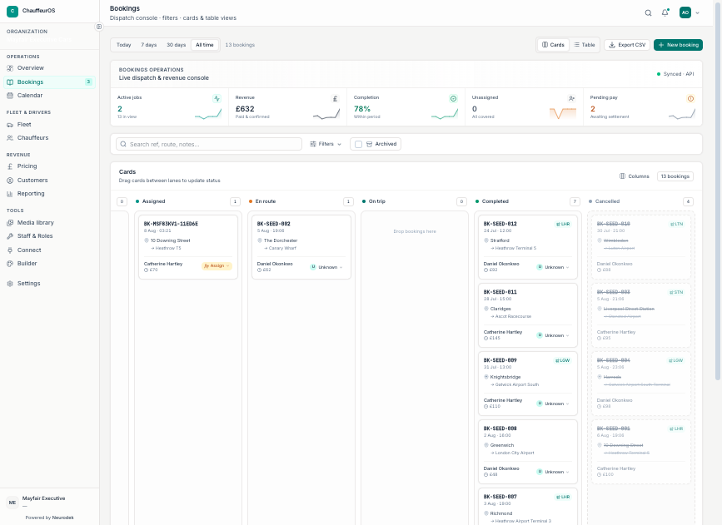Open Unknown dropdown on BK-SEED-011 card
This screenshot has width=722, height=525.
(553, 335)
